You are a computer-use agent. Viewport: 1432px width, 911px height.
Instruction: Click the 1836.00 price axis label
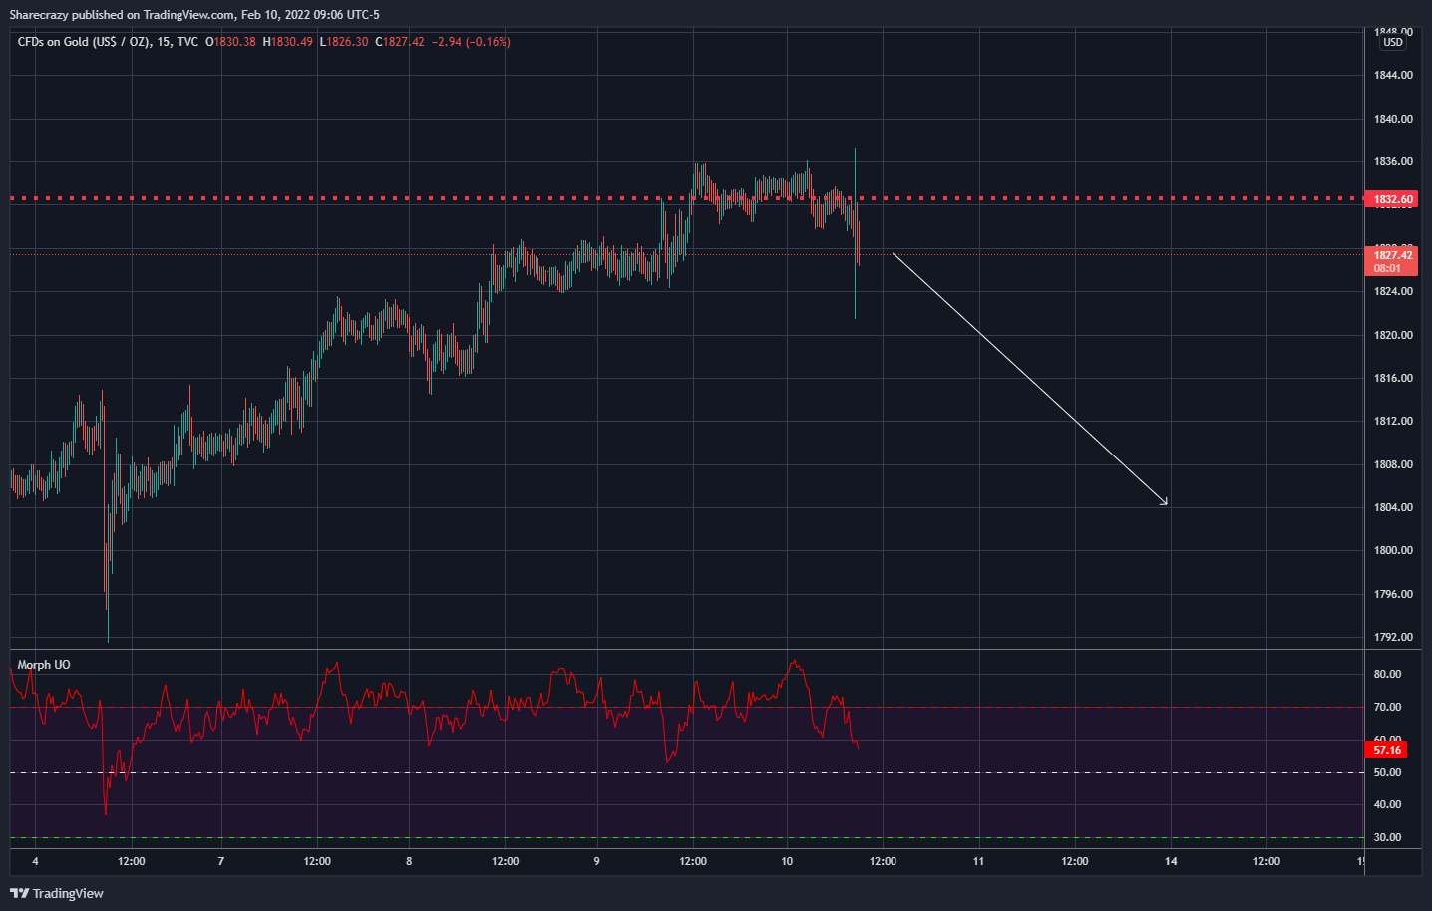(x=1393, y=161)
